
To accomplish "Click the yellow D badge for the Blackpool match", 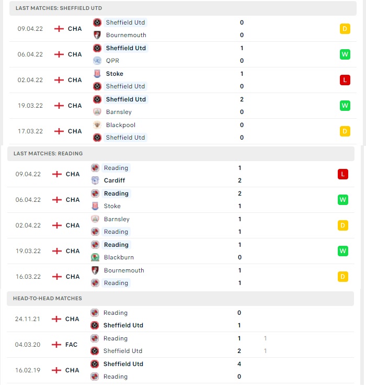I will 345,131.
